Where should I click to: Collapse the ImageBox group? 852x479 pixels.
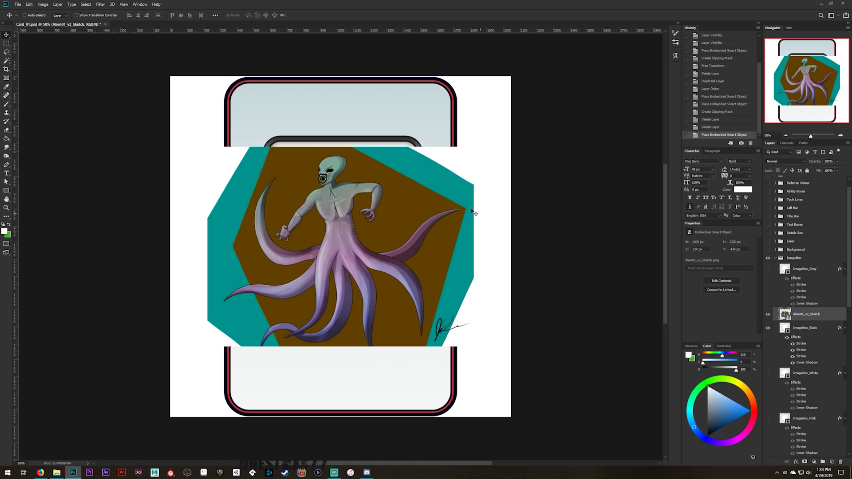pyautogui.click(x=775, y=258)
